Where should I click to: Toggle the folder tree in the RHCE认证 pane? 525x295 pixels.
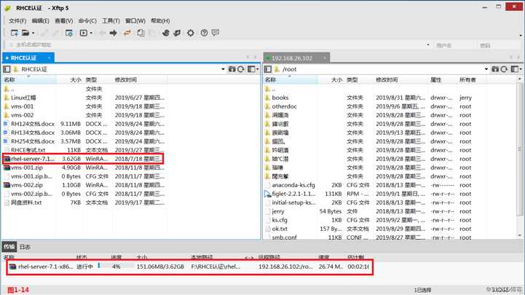(7, 69)
